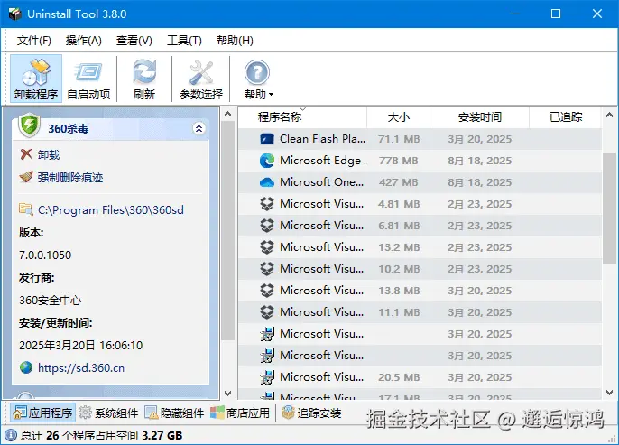Viewport: 619px width, 445px height.
Task: Select the Microsoft One... program name
Action: 322,182
